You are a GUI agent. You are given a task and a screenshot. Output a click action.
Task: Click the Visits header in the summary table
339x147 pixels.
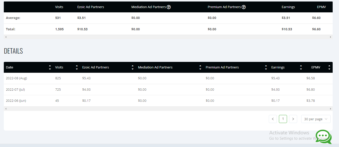tap(59, 7)
